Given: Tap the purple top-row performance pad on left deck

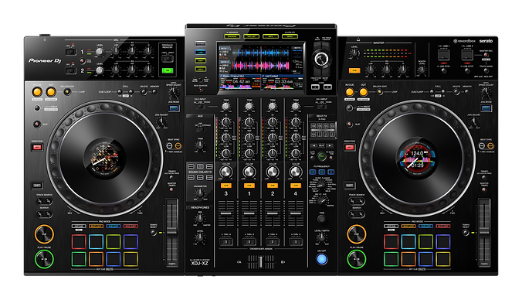Looking at the screenshot, I should click(130, 242).
